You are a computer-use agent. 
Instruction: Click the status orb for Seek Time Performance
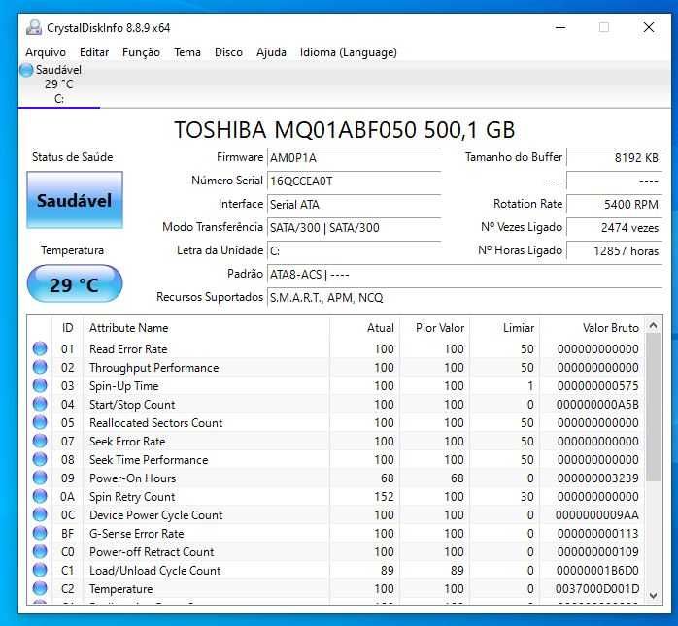click(x=40, y=460)
